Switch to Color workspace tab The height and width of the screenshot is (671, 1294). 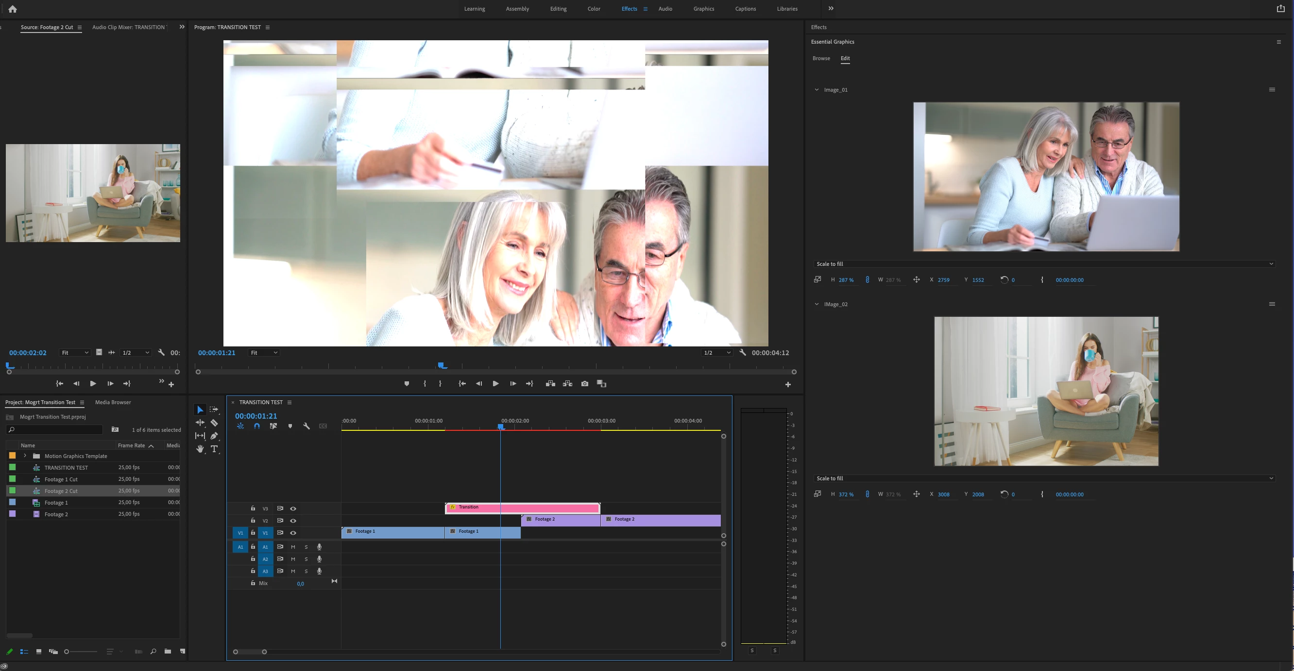point(594,9)
